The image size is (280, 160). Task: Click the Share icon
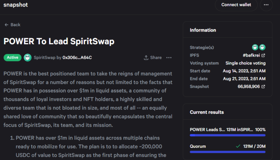(146, 58)
